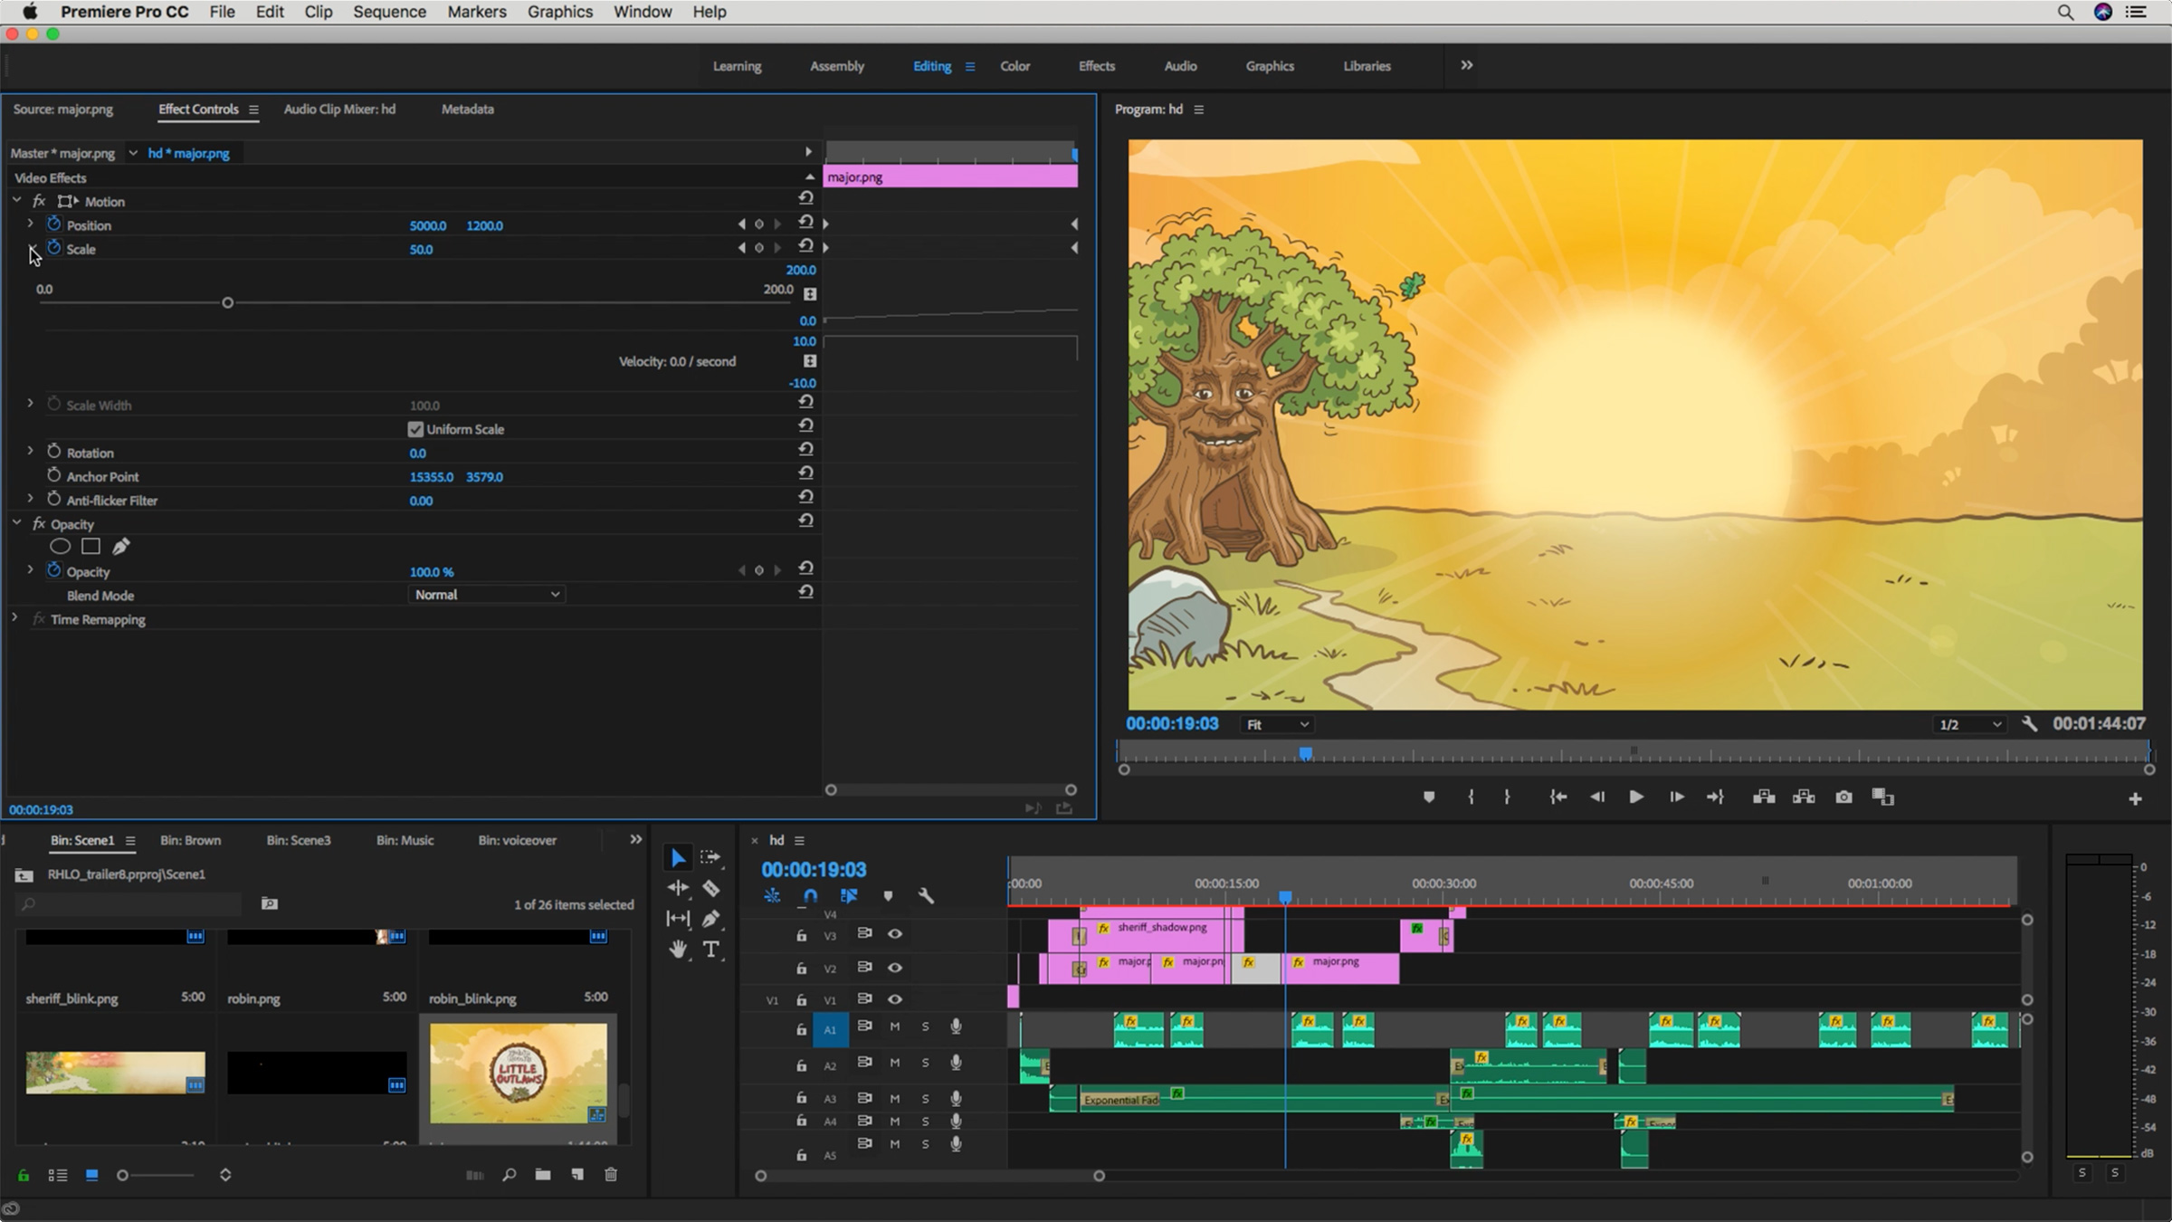Click the export frame button in Program monitor
This screenshot has width=2172, height=1222.
(1843, 797)
